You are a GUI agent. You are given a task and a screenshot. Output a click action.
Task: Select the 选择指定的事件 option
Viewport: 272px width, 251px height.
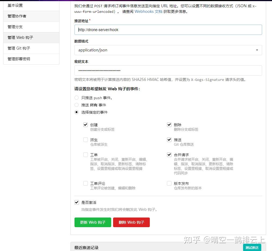point(76,112)
